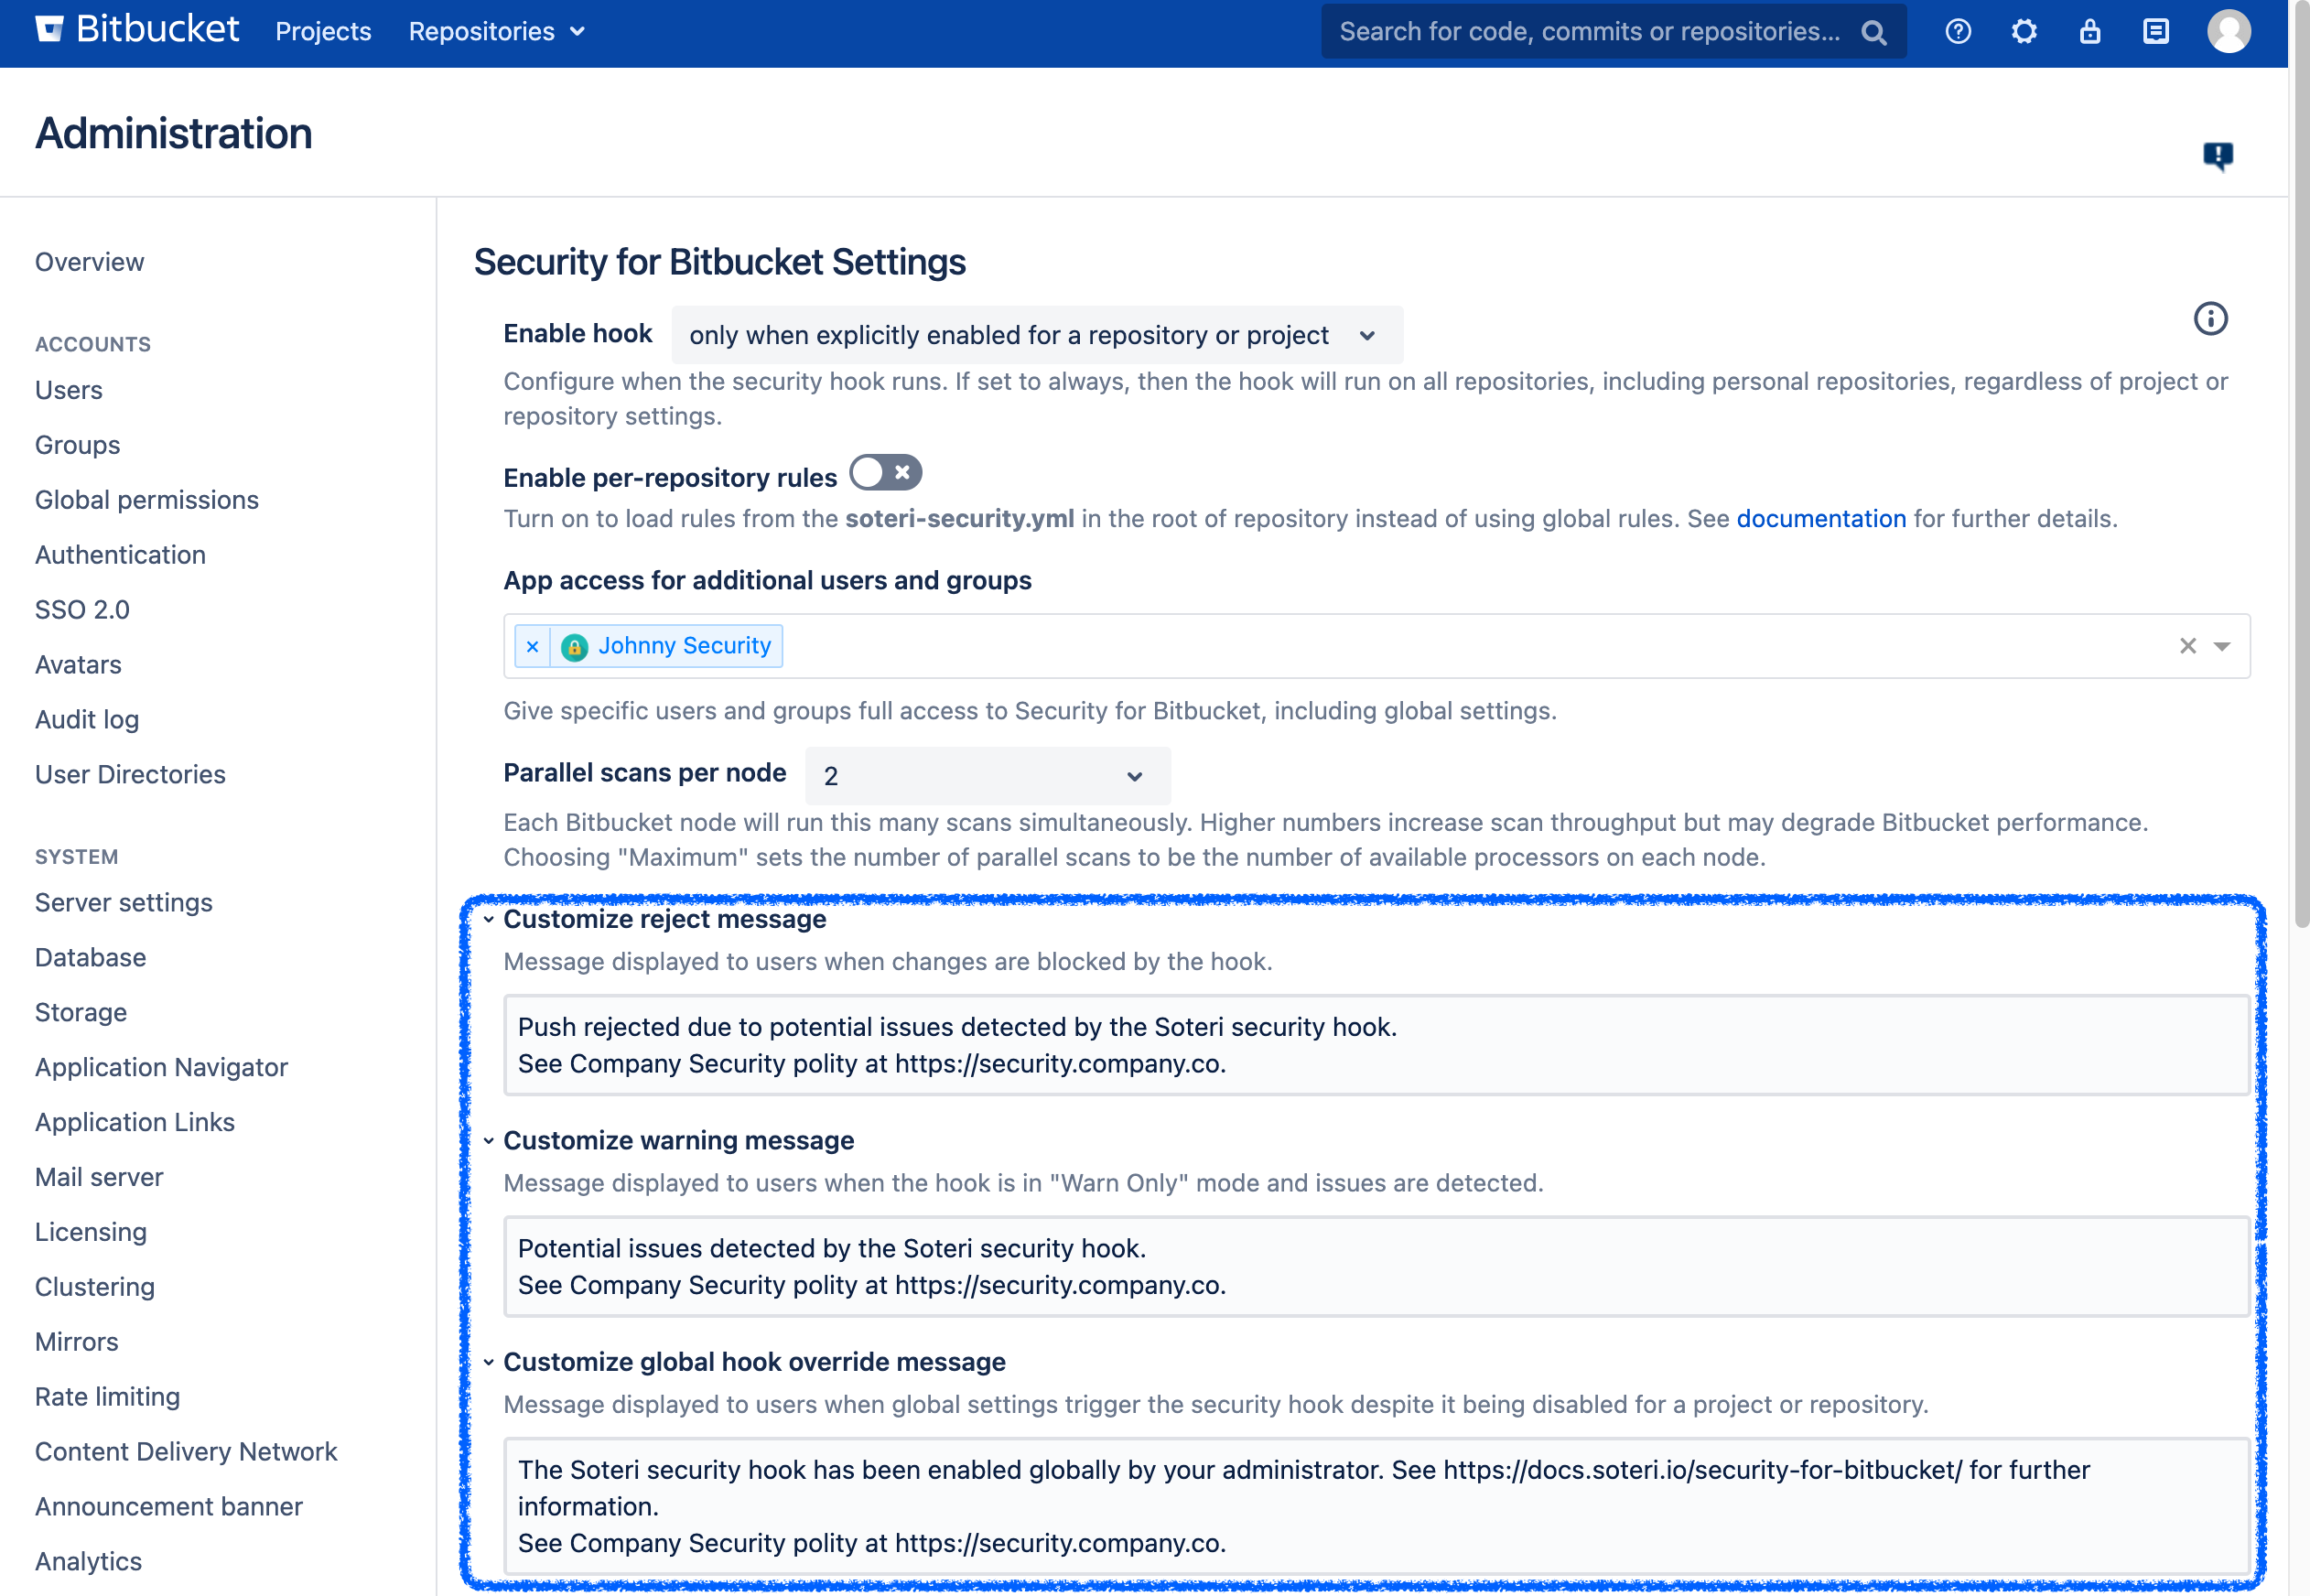Click the Projects menu item
This screenshot has width=2310, height=1596.
[323, 30]
